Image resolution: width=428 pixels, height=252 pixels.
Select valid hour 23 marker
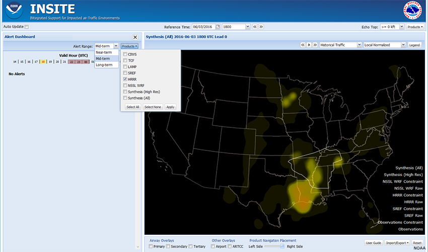pos(79,62)
